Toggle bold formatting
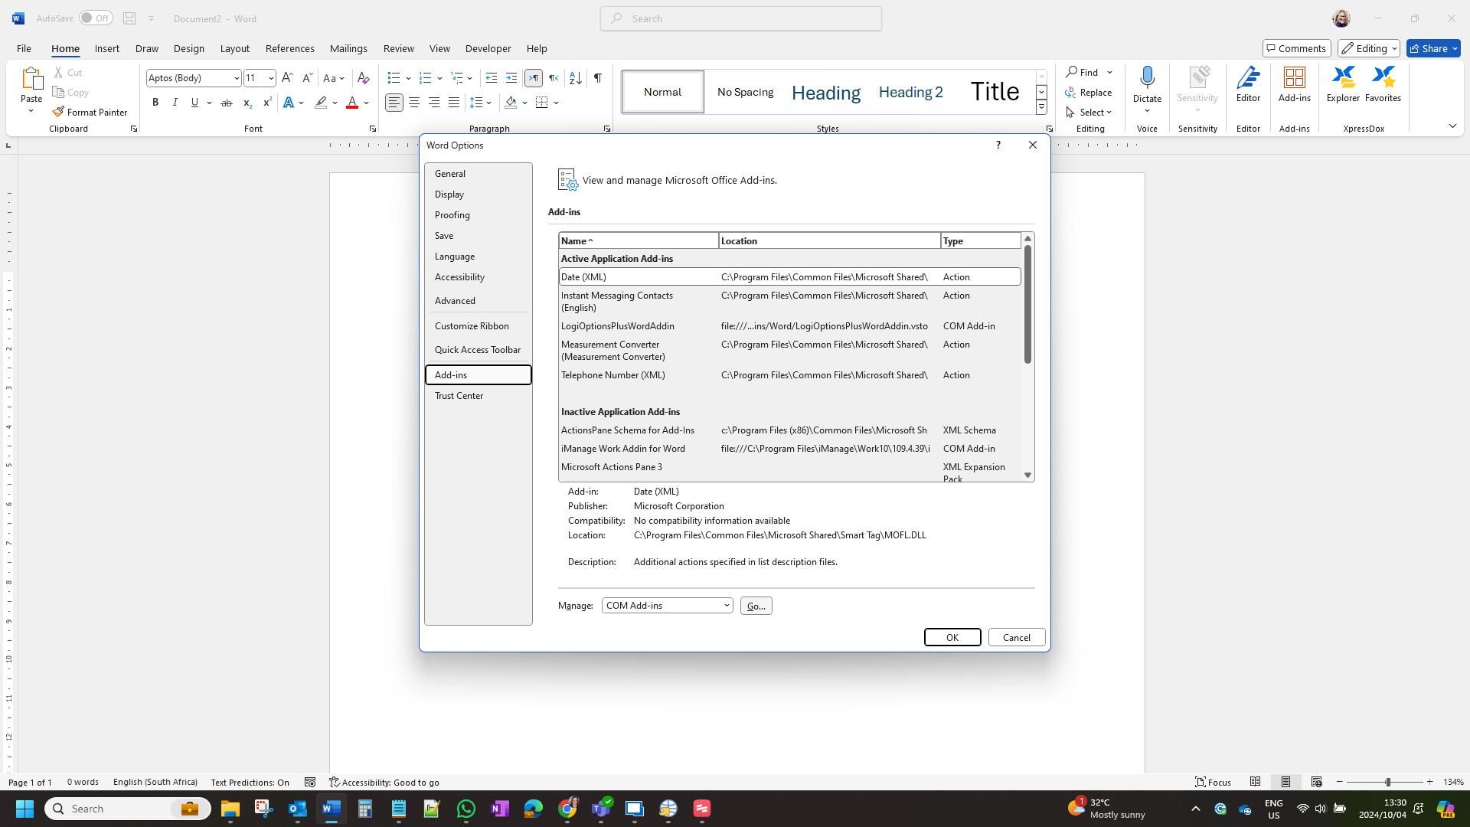The width and height of the screenshot is (1470, 827). click(x=155, y=102)
